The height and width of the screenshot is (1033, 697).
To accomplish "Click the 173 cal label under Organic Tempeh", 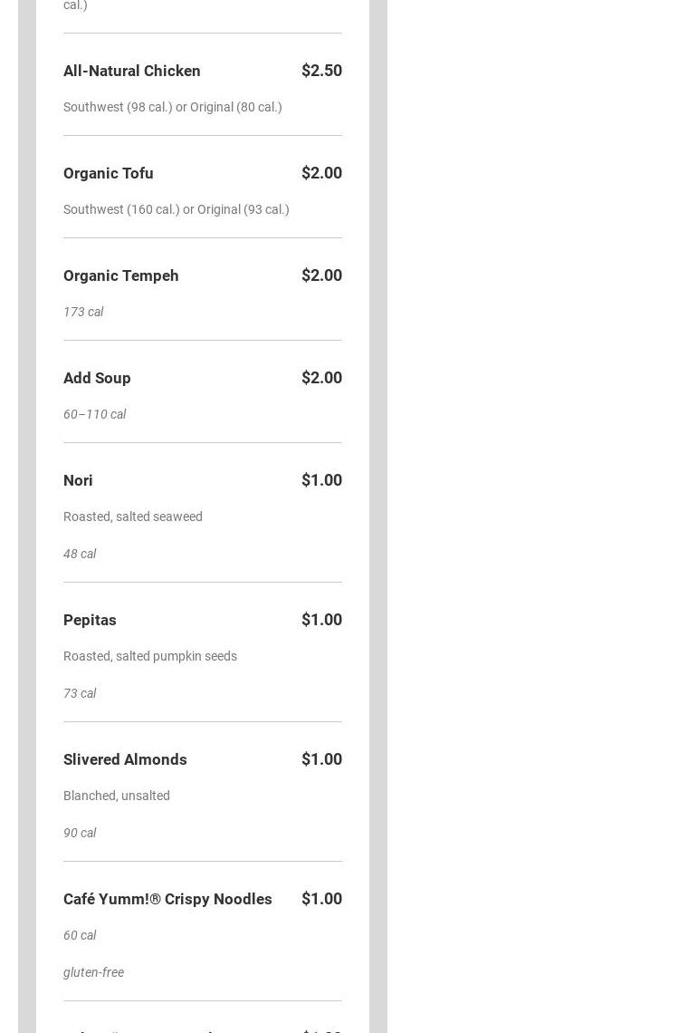I will (83, 312).
